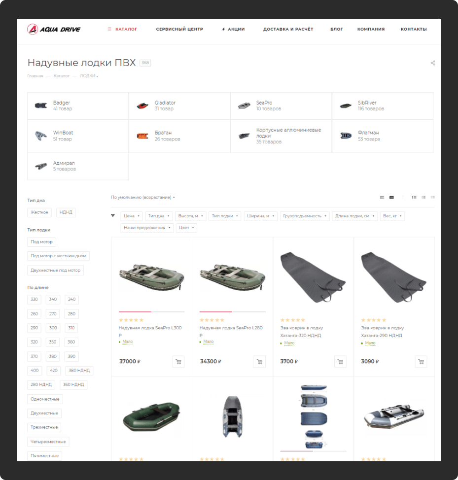458x480 pixels.
Task: Open the По умолчанию sort dropdown
Action: coord(142,198)
